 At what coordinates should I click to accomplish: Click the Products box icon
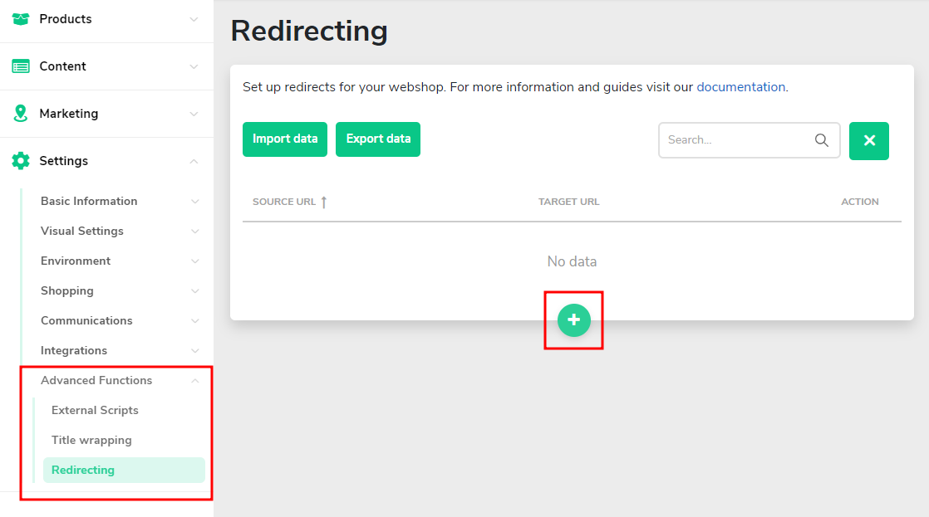(21, 19)
